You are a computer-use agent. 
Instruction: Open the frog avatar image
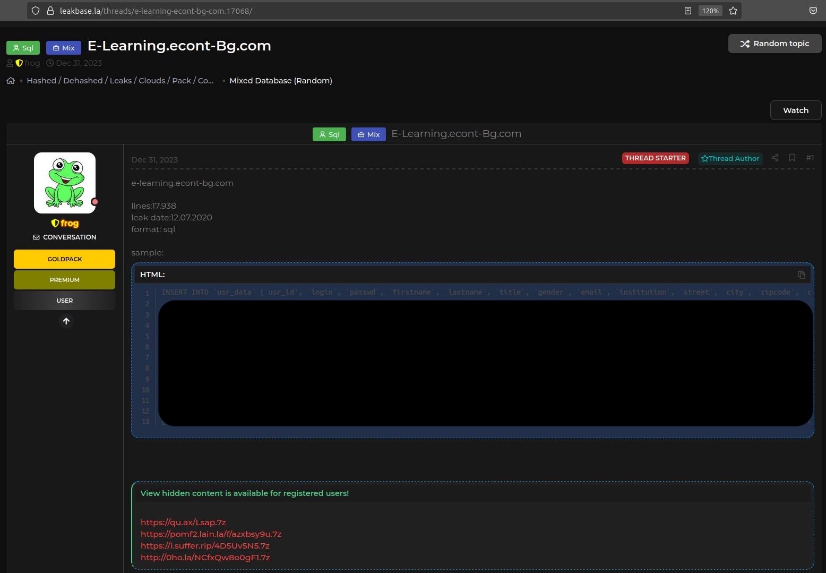pos(65,183)
